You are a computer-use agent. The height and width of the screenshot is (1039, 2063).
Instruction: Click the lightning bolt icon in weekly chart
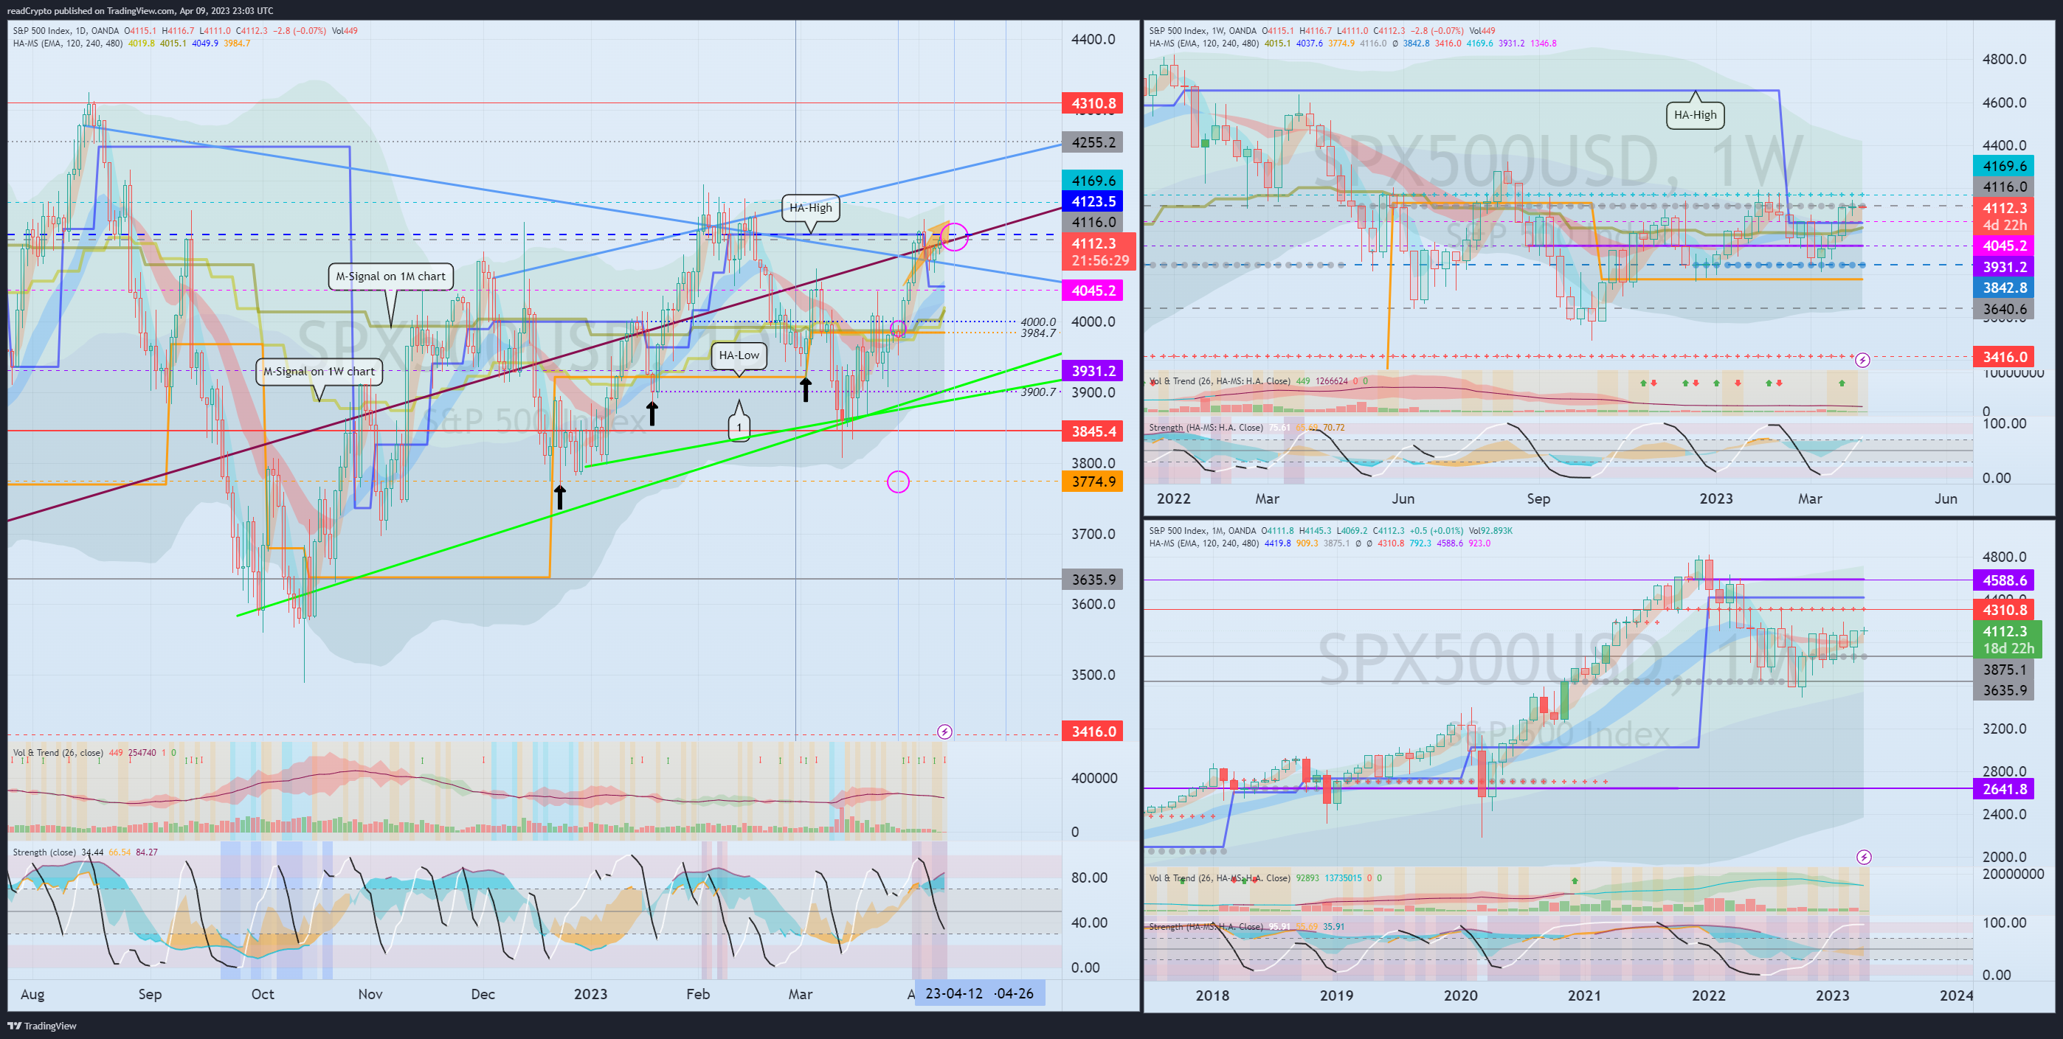(x=1863, y=360)
